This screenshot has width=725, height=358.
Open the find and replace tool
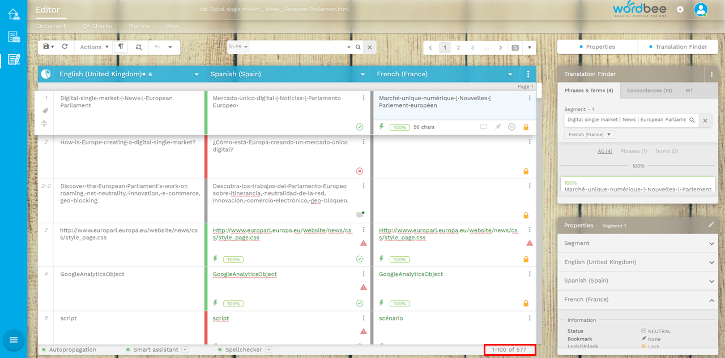pos(139,47)
